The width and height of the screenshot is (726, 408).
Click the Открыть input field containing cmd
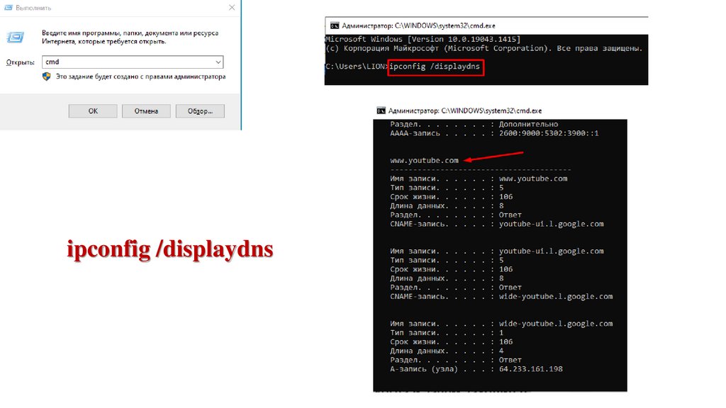pos(133,62)
